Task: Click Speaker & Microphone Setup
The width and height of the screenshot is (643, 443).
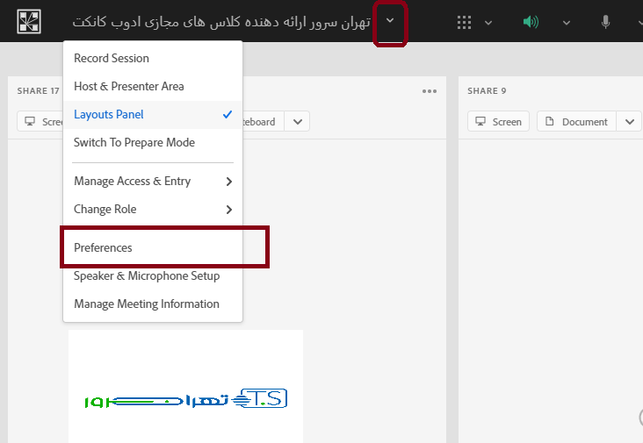Action: pyautogui.click(x=147, y=275)
